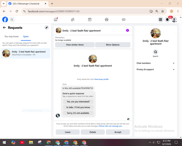Click the browser forward arrow

tap(11, 11)
